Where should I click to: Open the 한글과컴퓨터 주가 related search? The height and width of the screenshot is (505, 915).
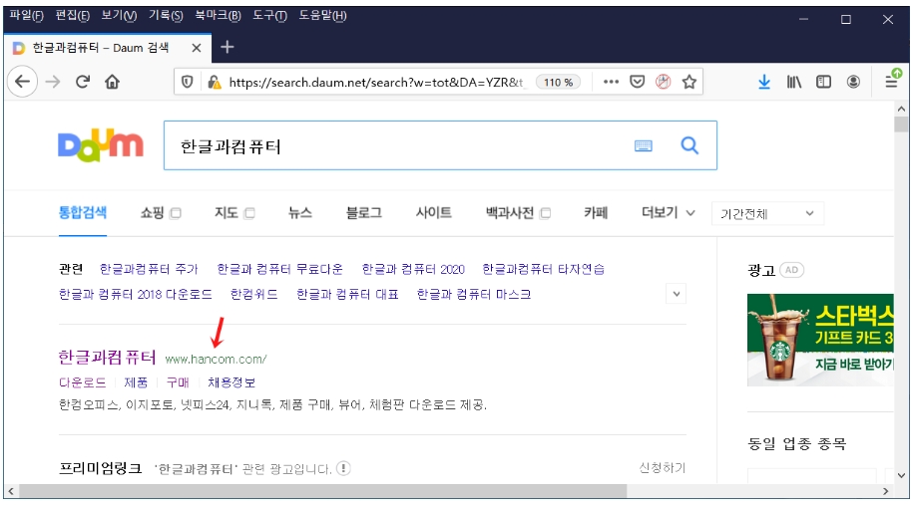[x=149, y=269]
